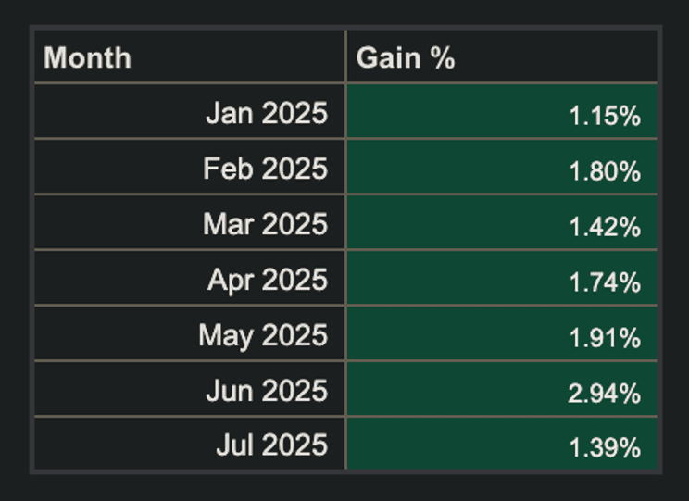Click the 2.94% gain cell
The image size is (689, 501).
point(605,394)
